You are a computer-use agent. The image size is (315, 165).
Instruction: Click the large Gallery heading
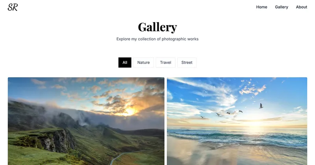[x=157, y=27]
